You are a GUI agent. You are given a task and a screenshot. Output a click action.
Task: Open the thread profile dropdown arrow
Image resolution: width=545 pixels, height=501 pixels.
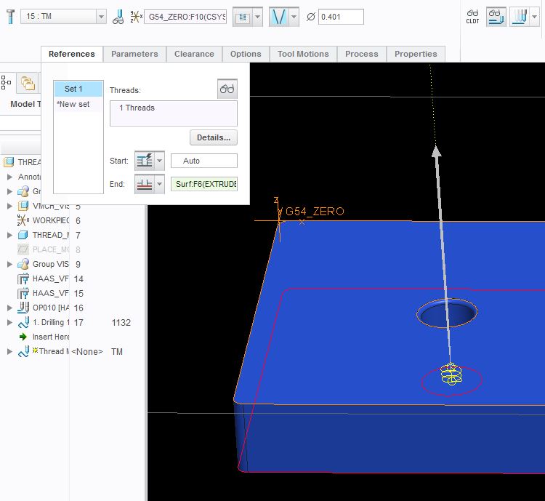click(x=294, y=17)
